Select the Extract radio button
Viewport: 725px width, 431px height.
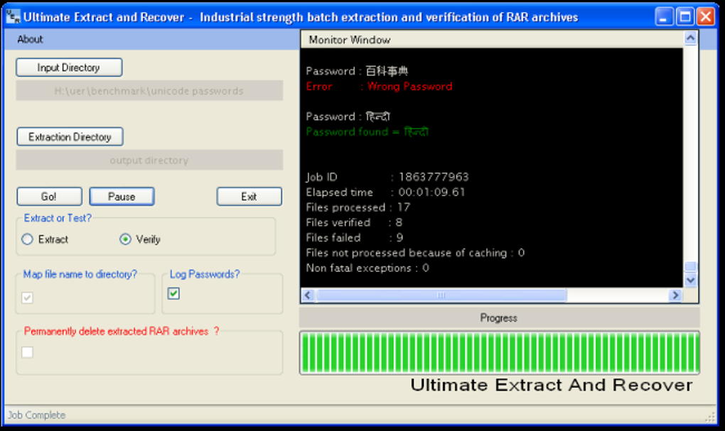point(27,239)
